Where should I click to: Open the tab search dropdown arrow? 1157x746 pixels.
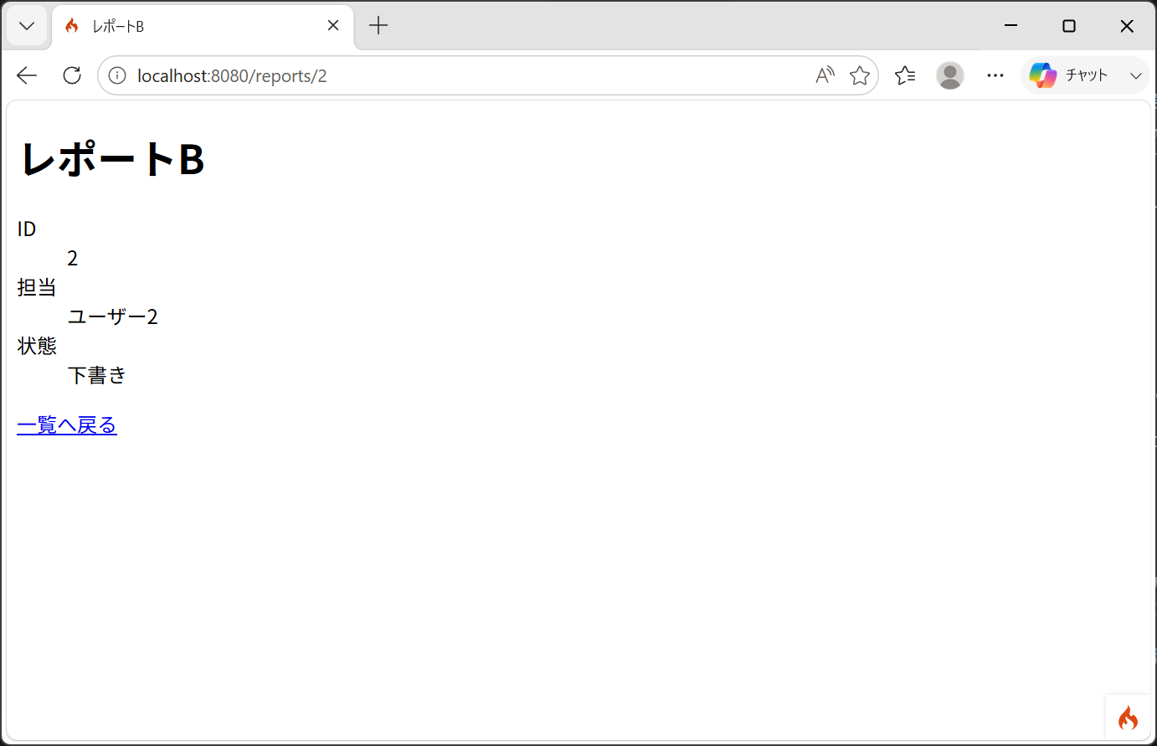point(27,26)
